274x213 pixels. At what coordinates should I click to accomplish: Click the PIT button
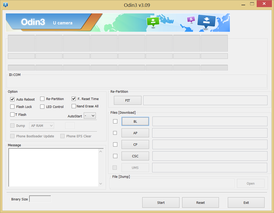(x=128, y=100)
